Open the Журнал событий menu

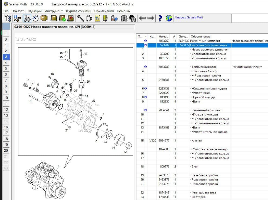[79, 11]
